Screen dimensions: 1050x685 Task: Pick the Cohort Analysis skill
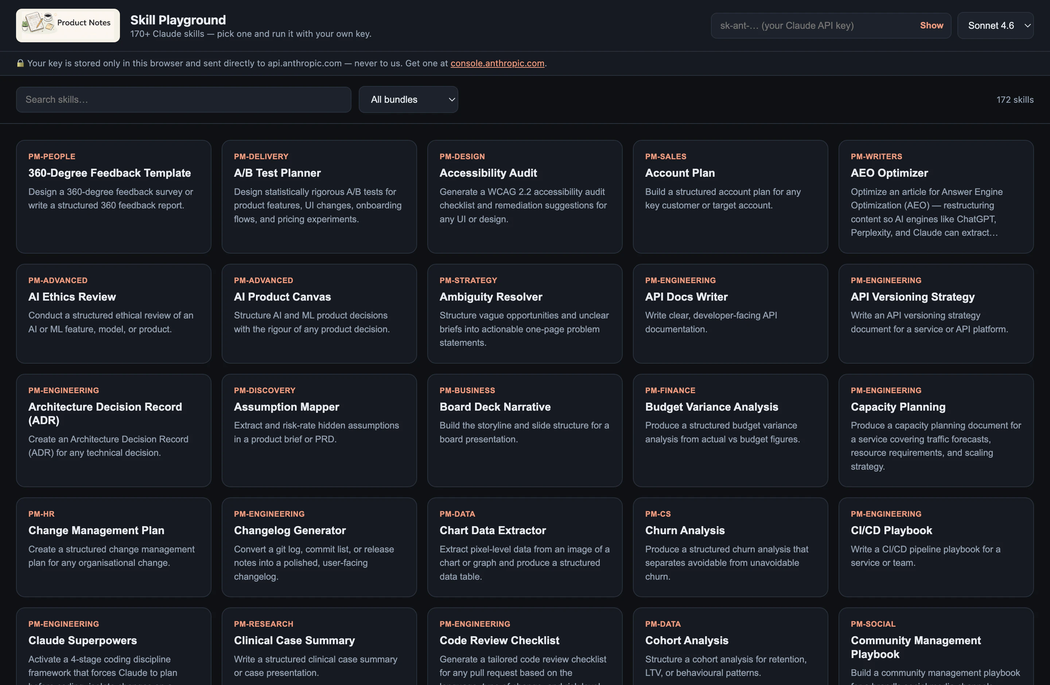731,647
